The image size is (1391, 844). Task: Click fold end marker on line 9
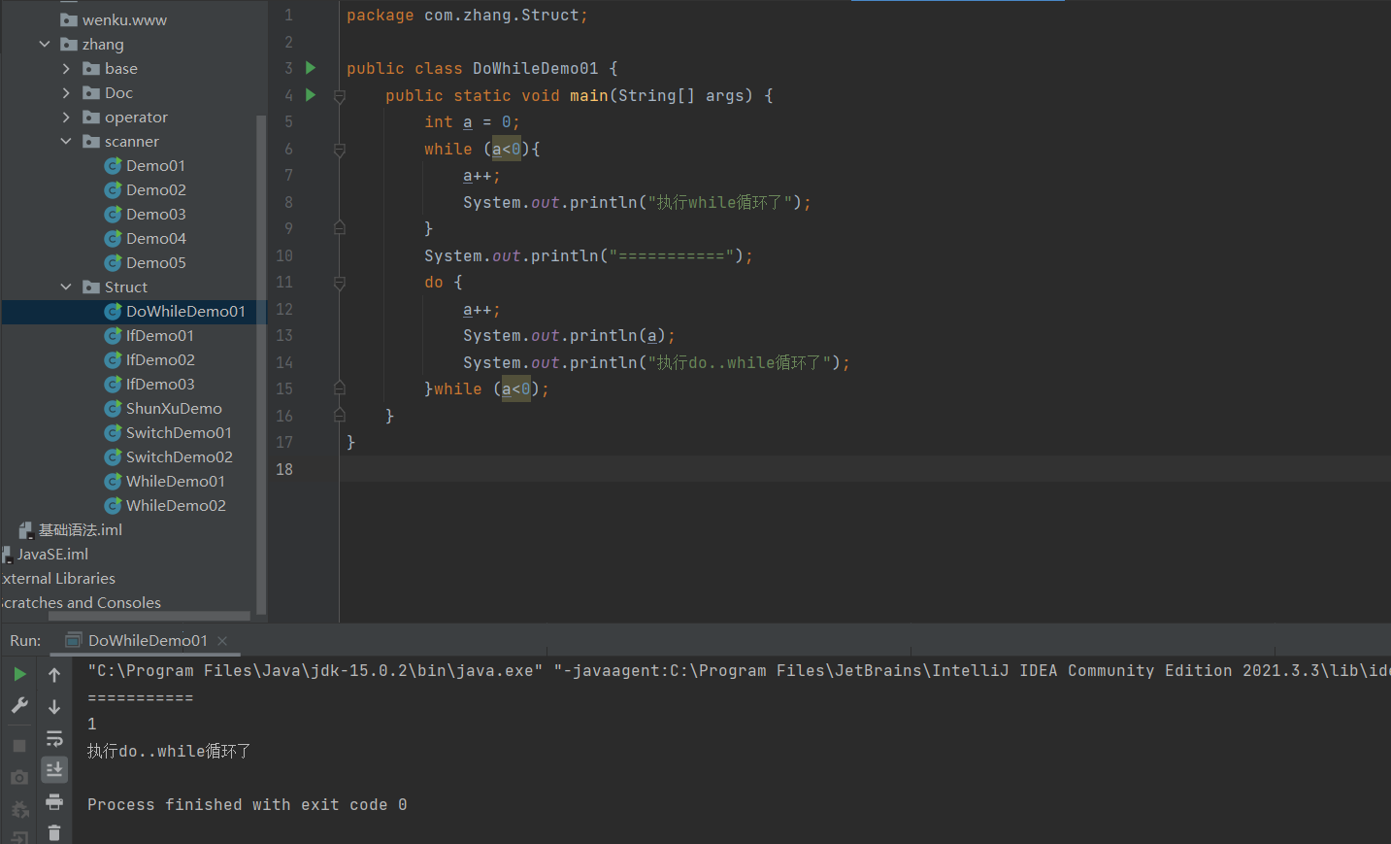tap(340, 227)
